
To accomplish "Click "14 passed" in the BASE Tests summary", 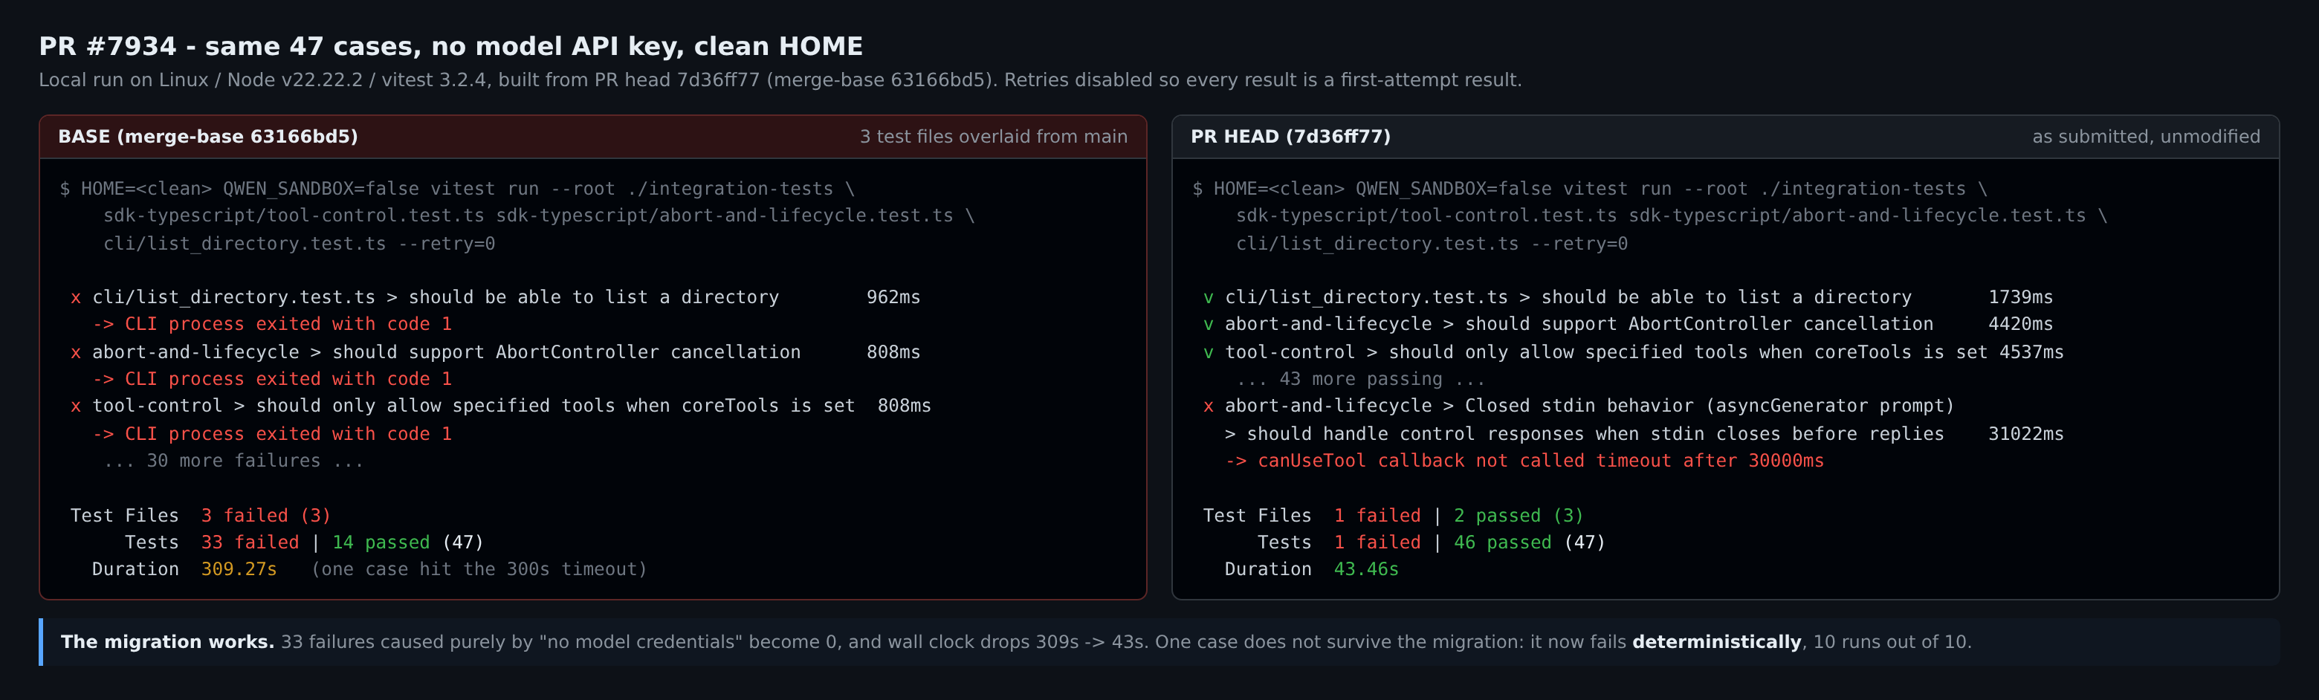I will click(381, 542).
